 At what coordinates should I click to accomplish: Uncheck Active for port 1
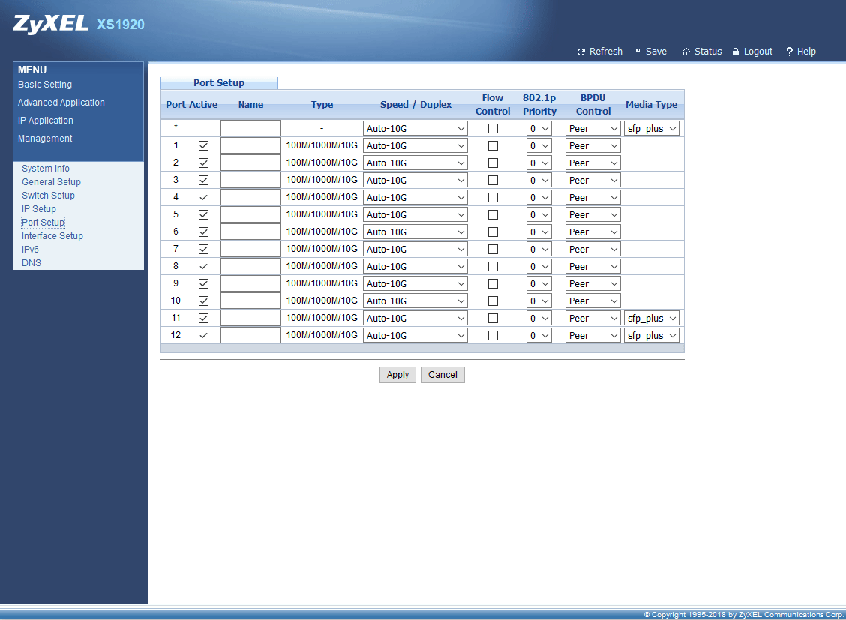[x=203, y=146]
